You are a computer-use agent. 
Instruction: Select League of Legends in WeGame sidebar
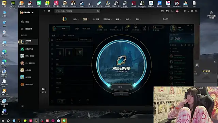coord(28,42)
